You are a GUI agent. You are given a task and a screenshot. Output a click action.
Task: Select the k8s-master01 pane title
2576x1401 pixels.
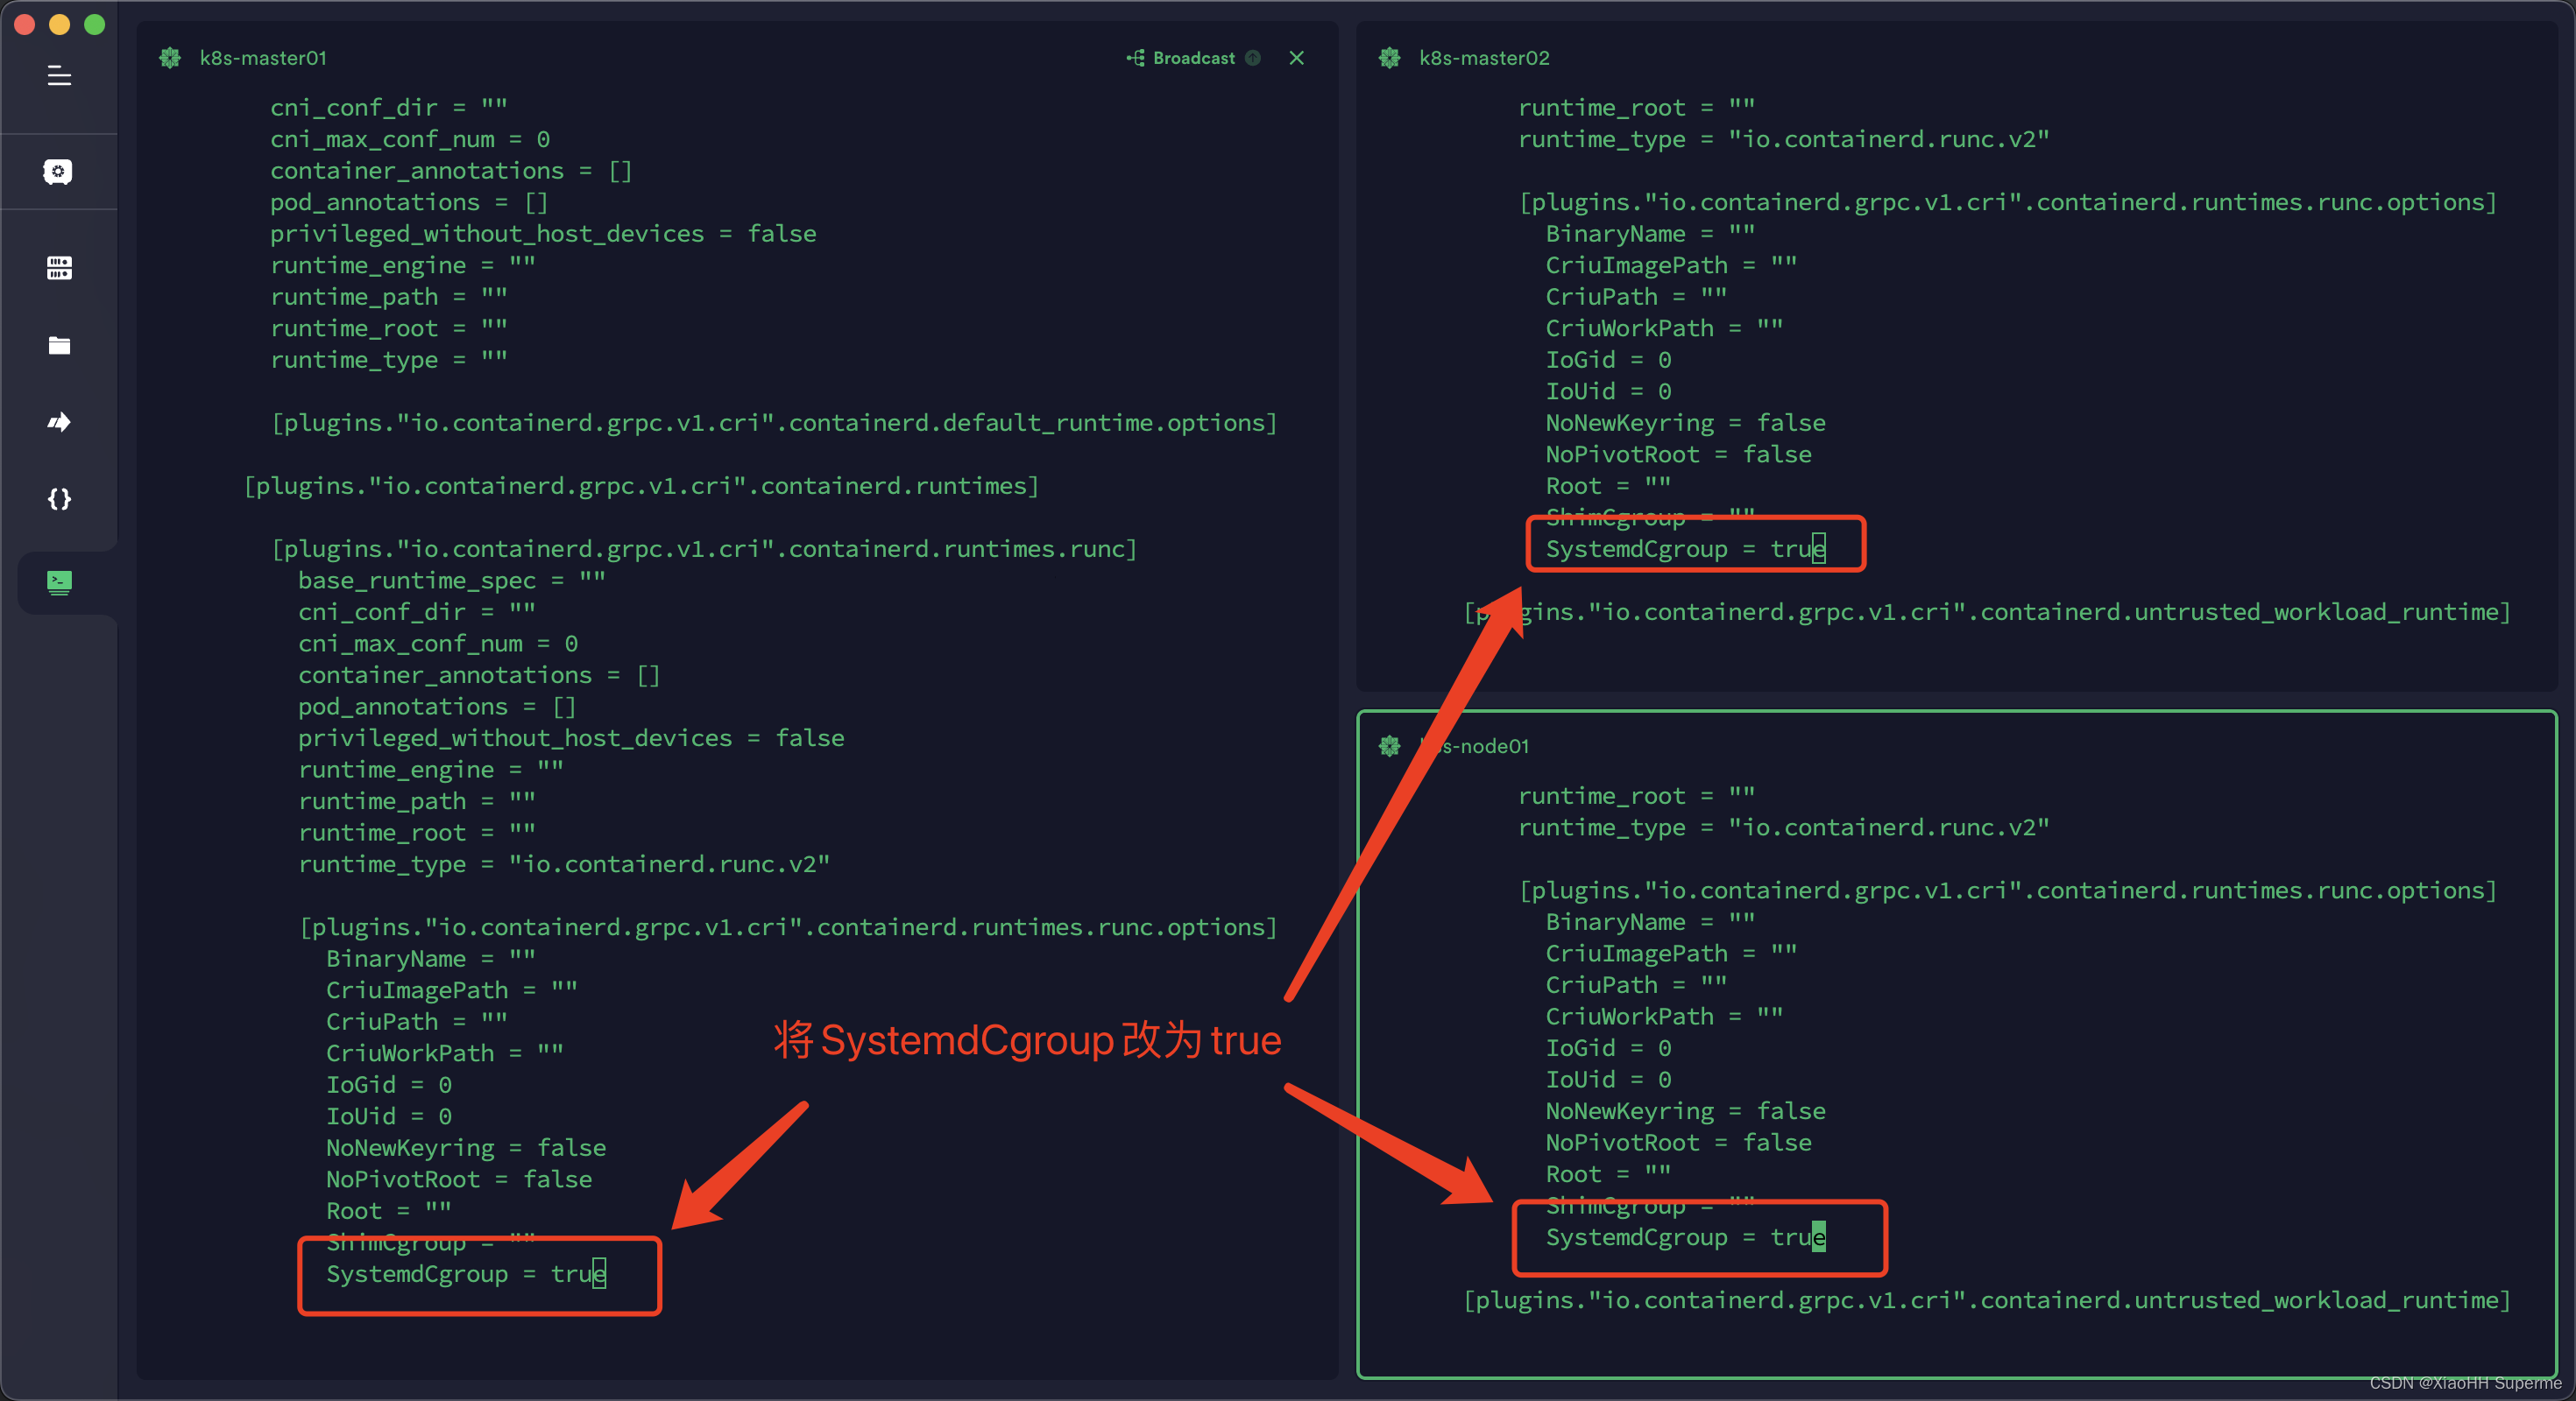[x=263, y=58]
